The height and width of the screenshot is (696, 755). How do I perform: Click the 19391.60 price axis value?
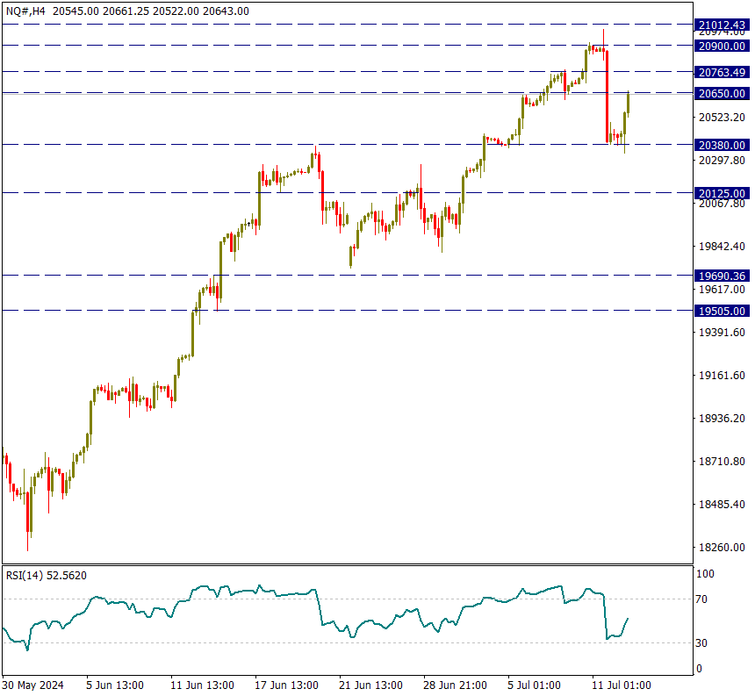click(722, 333)
